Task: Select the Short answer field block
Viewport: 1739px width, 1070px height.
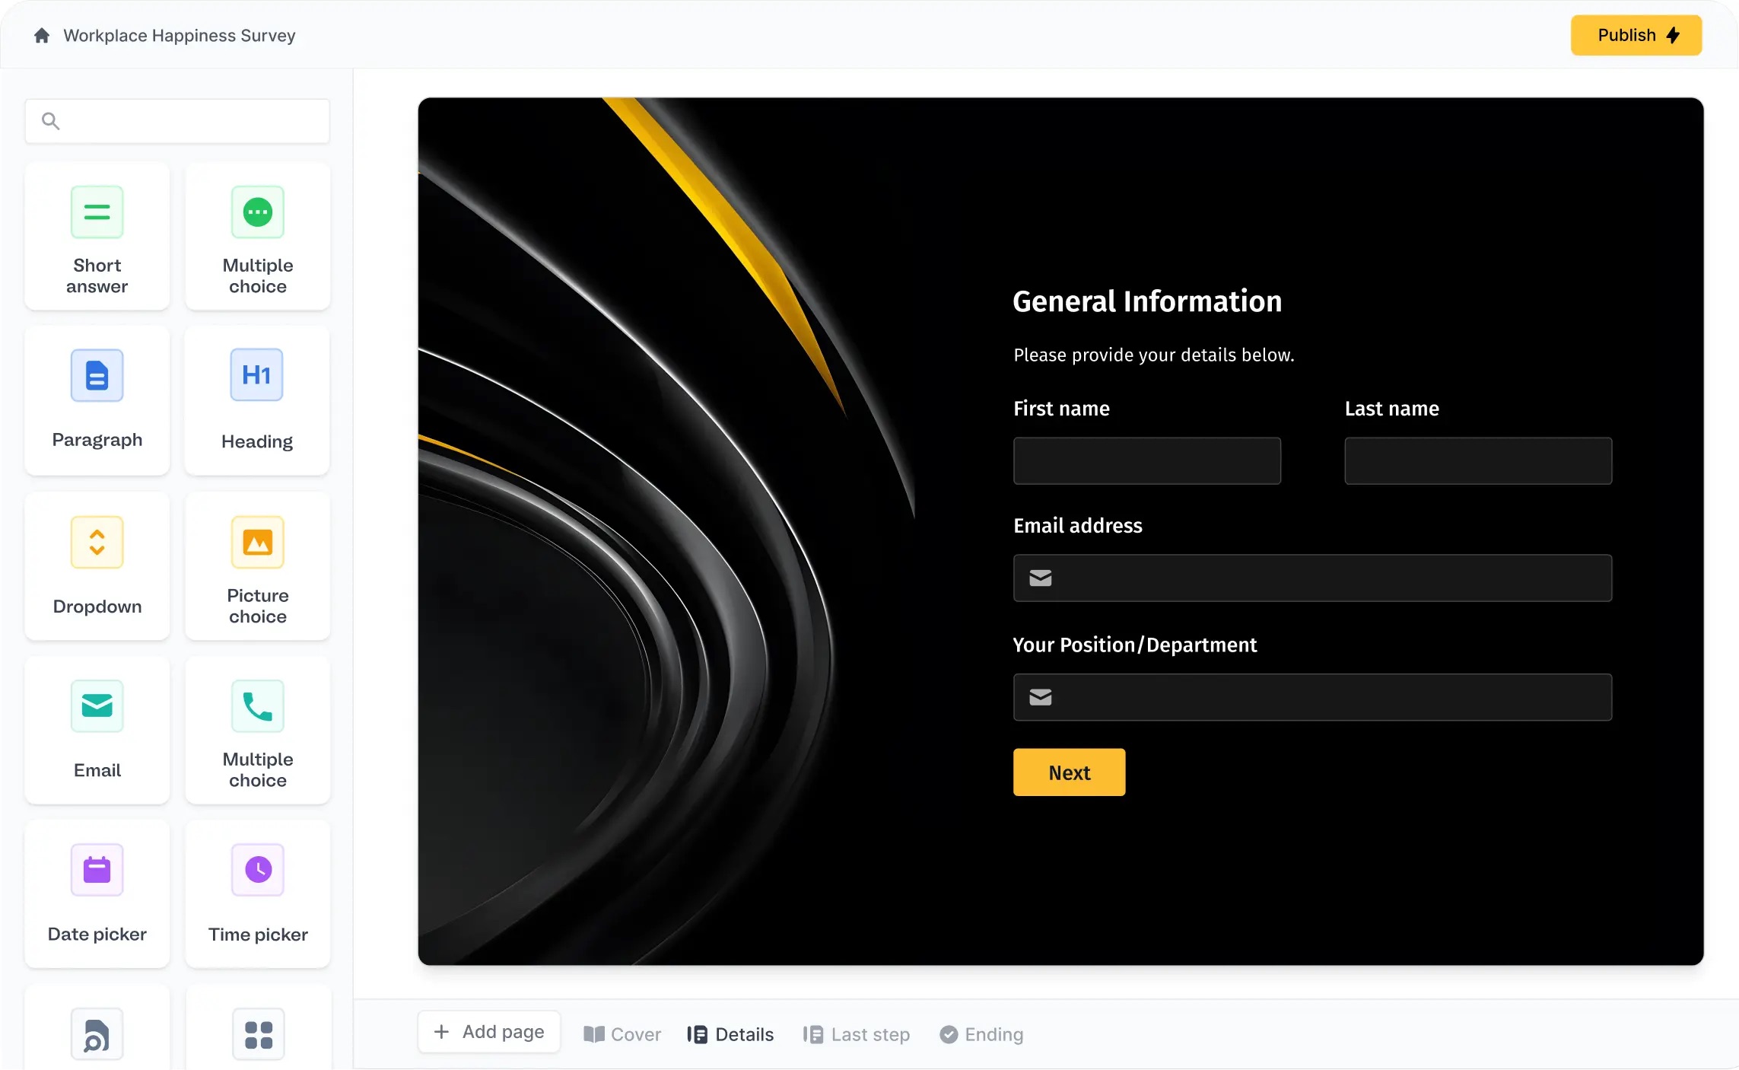Action: pyautogui.click(x=97, y=237)
